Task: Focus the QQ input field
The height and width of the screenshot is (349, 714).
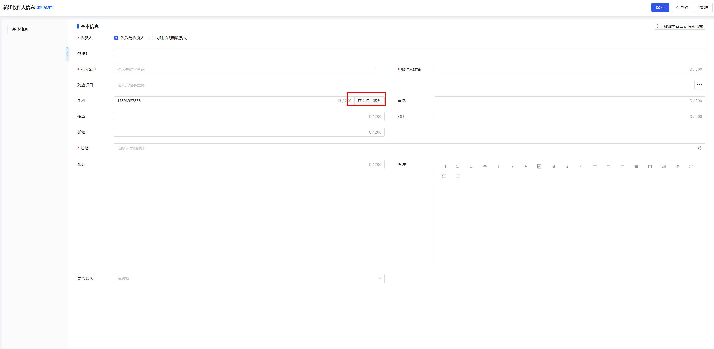Action: pos(570,116)
